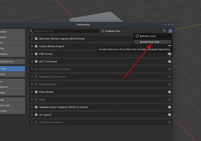This screenshot has width=201, height=141.
Task: Disable the Pose Library checkbox
Action: pyautogui.click(x=36, y=92)
